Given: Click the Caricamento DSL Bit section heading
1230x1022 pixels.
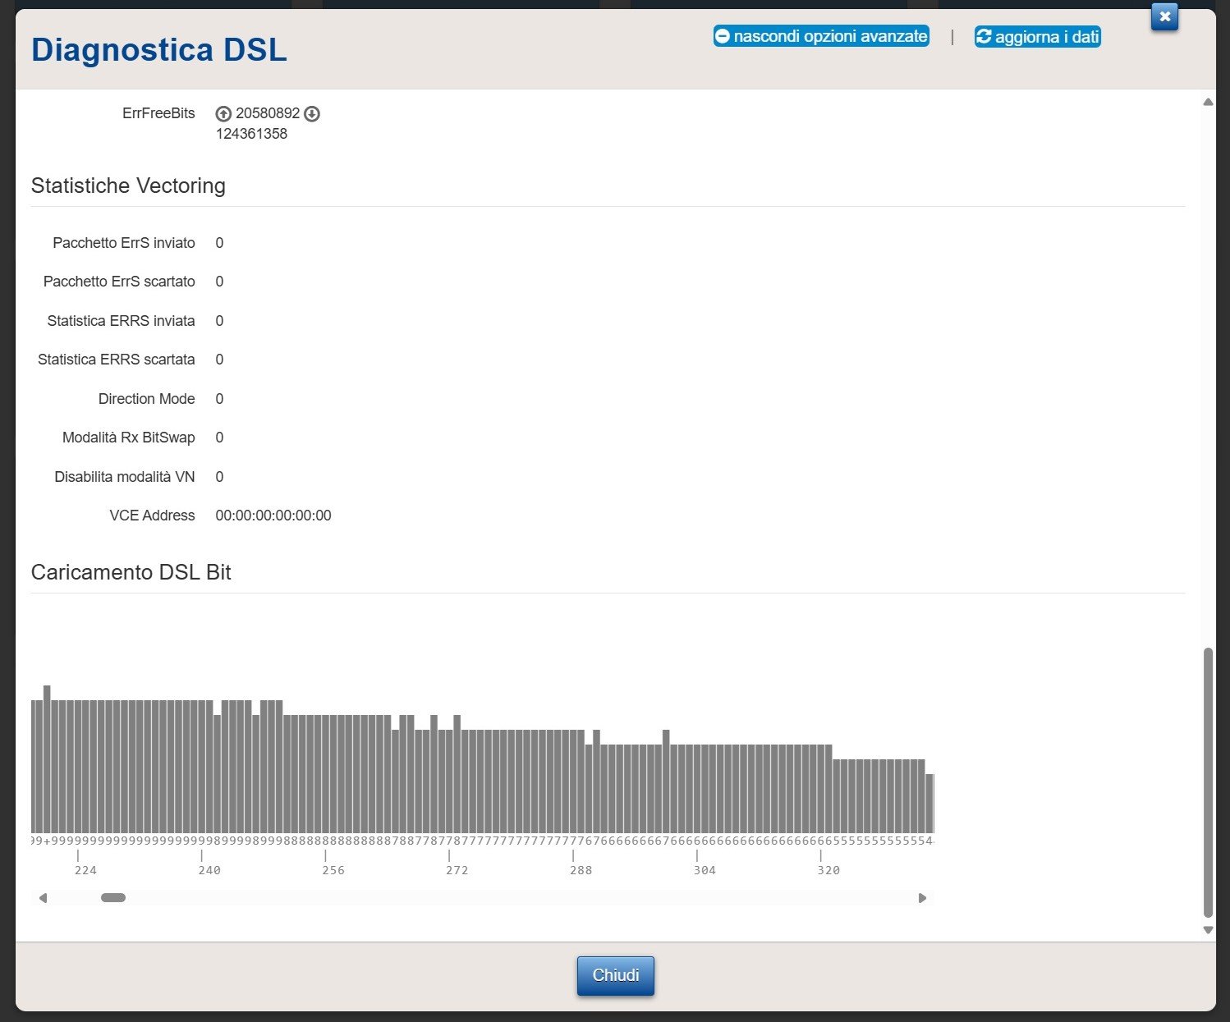Looking at the screenshot, I should 131,572.
